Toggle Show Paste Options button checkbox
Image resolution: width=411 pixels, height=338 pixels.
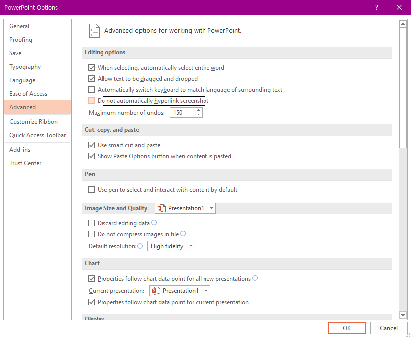(x=91, y=156)
